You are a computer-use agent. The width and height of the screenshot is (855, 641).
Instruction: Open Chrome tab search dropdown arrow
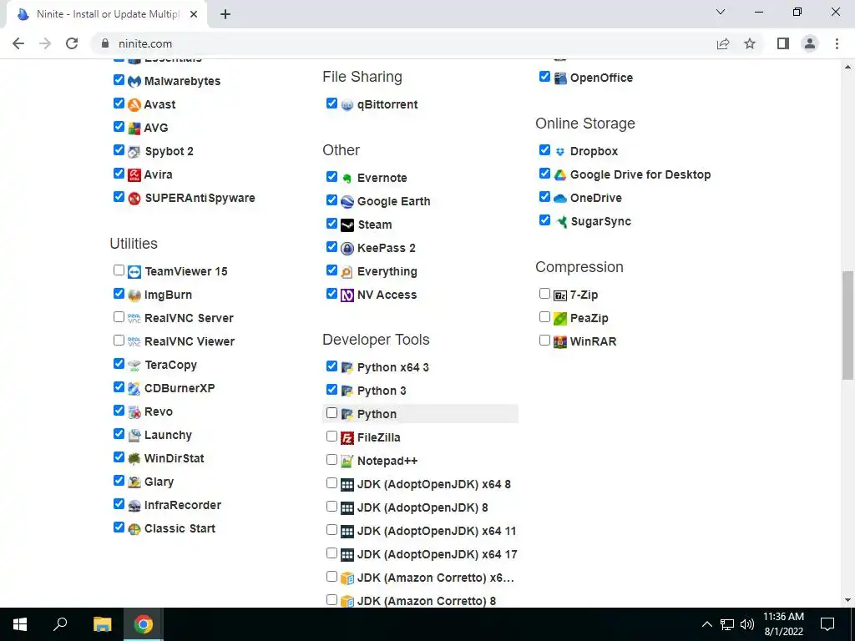click(721, 12)
